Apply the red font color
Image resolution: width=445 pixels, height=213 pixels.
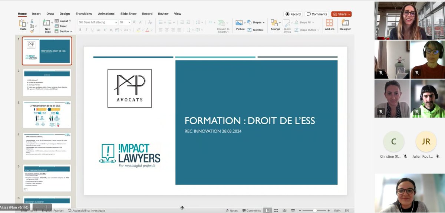click(148, 30)
